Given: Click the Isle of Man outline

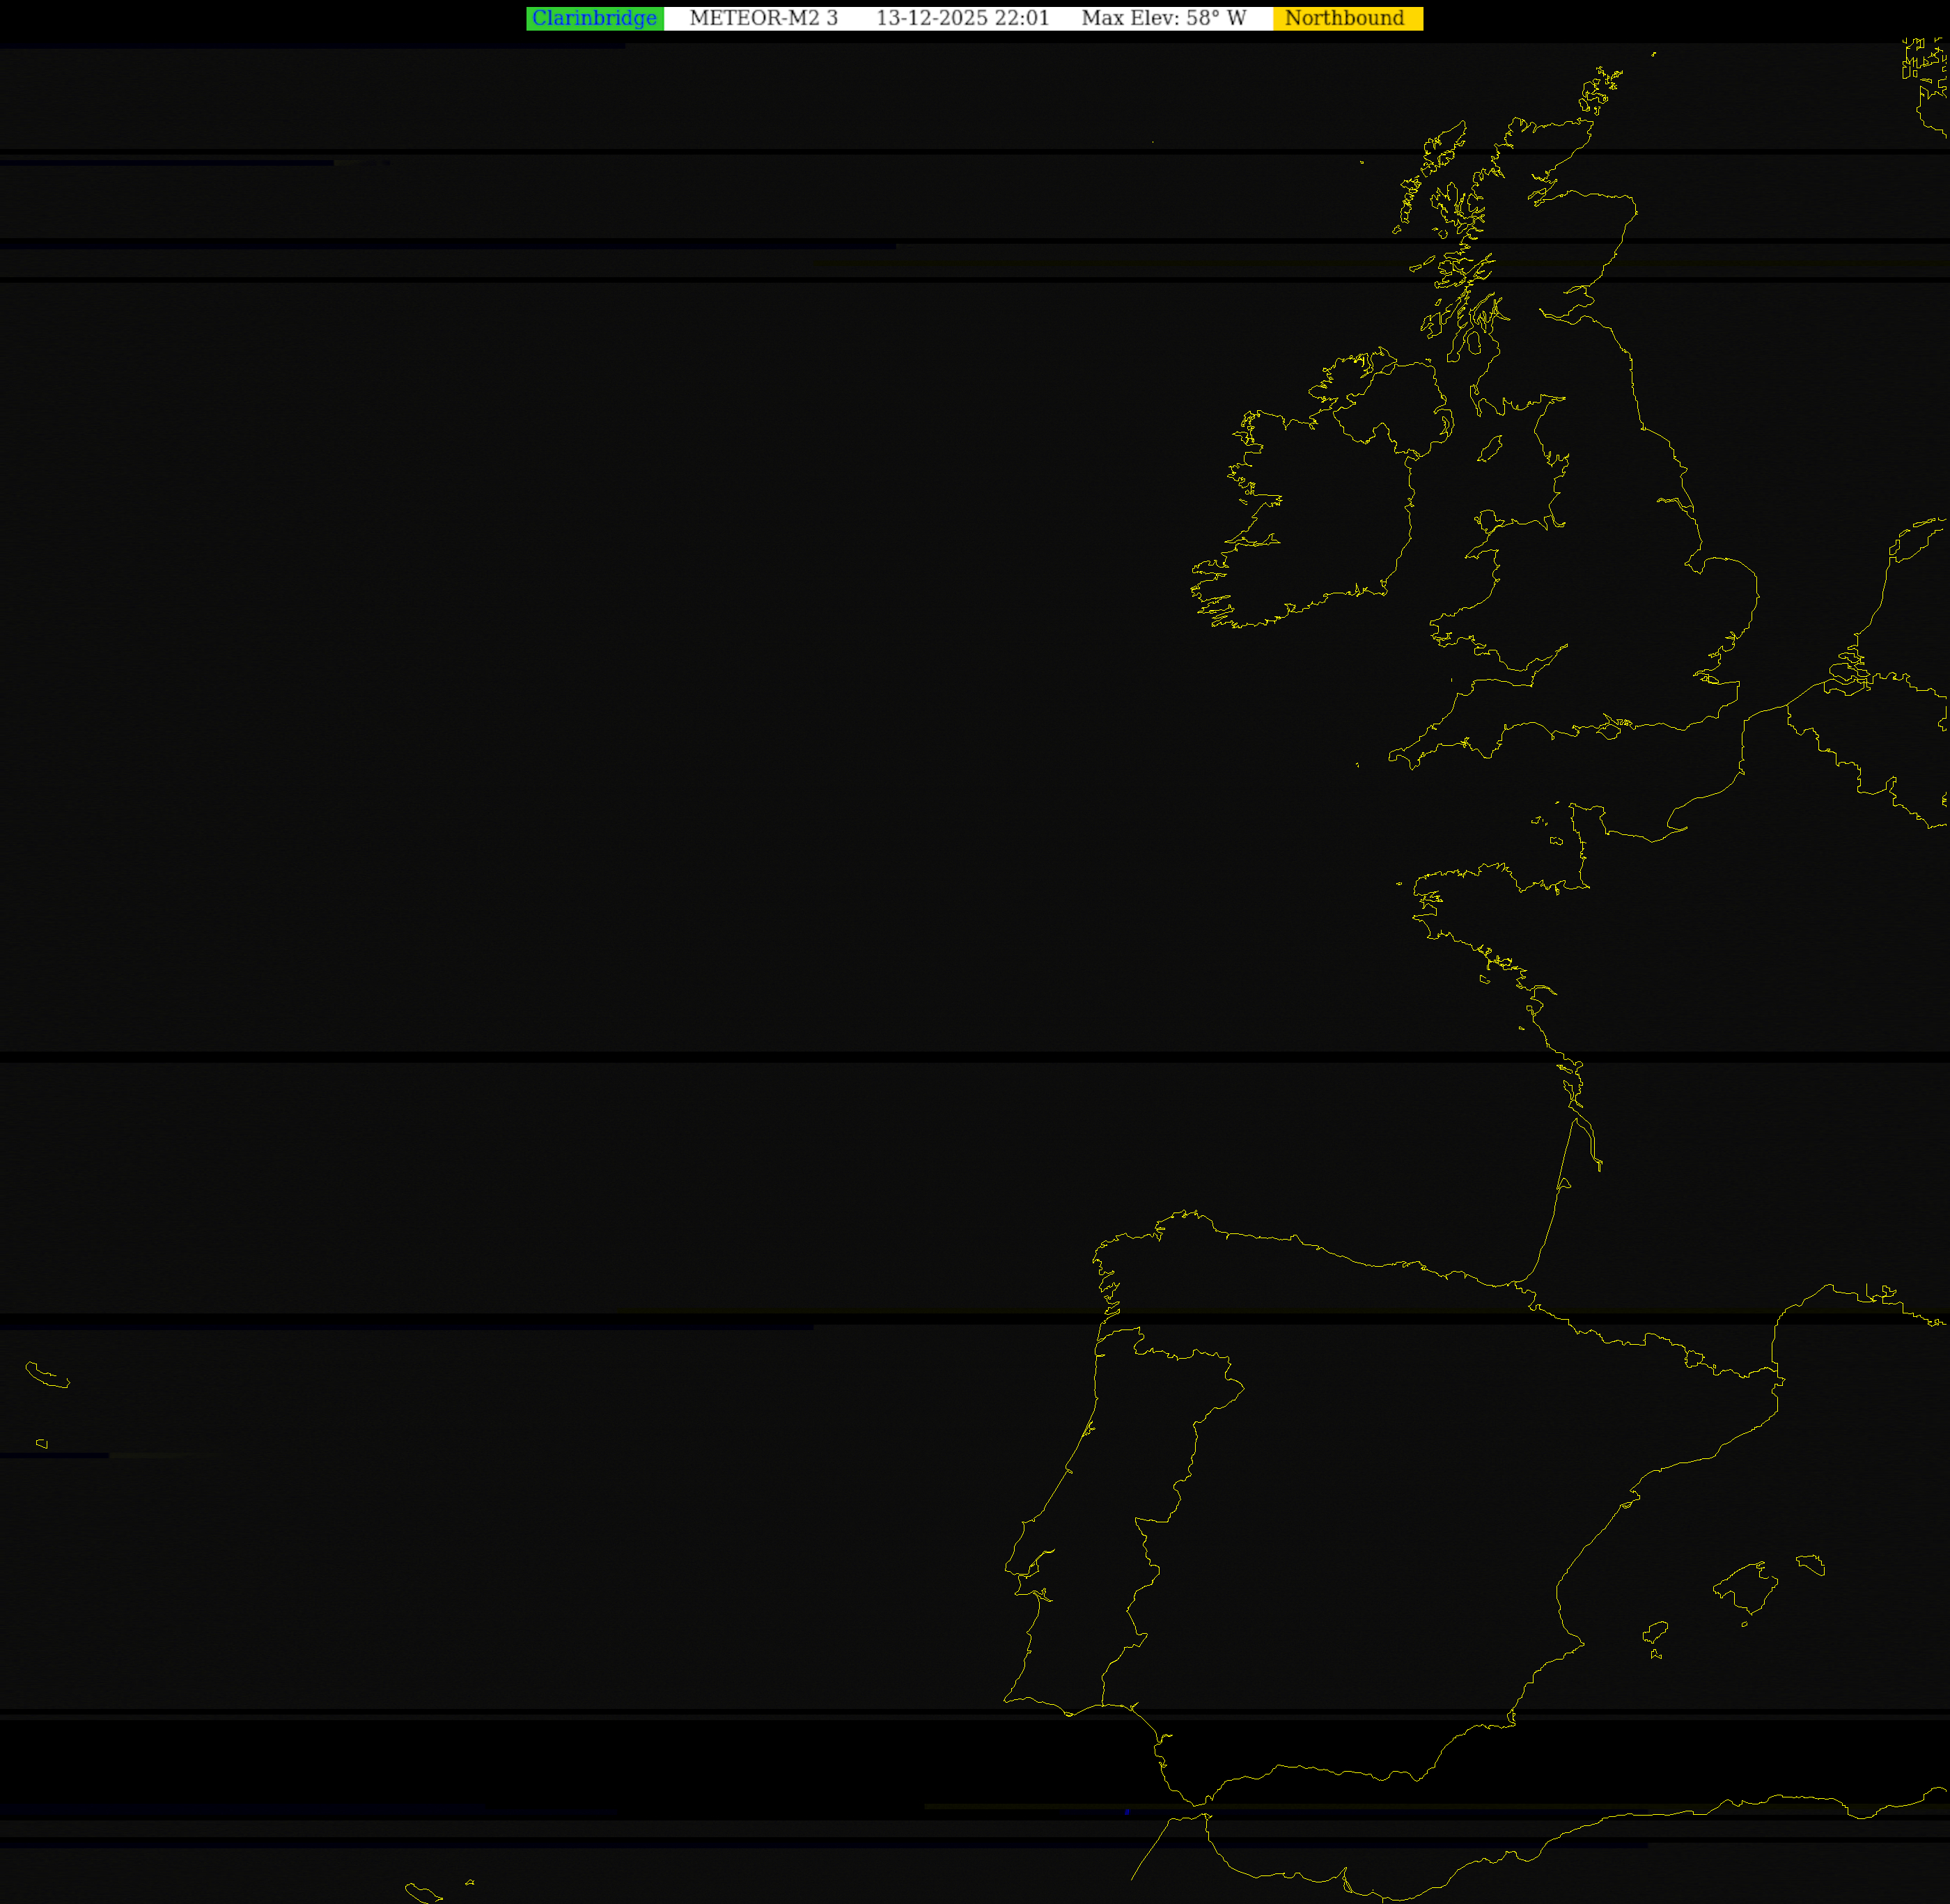Looking at the screenshot, I should click(1490, 449).
